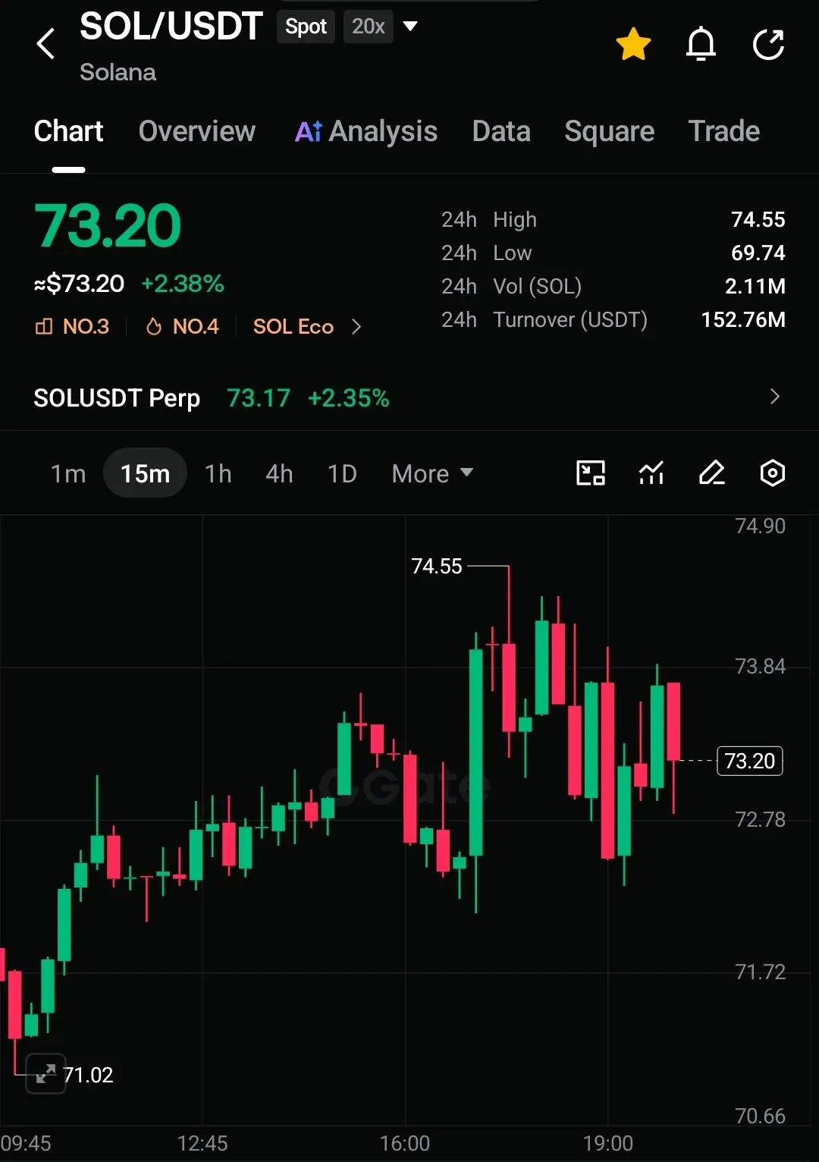Toggle the favorite star icon
819x1162 pixels.
(633, 44)
